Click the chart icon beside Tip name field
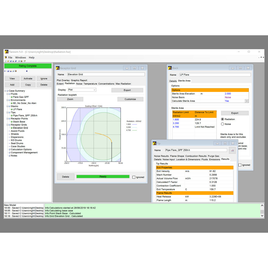268x268 pixels. click(x=232, y=150)
